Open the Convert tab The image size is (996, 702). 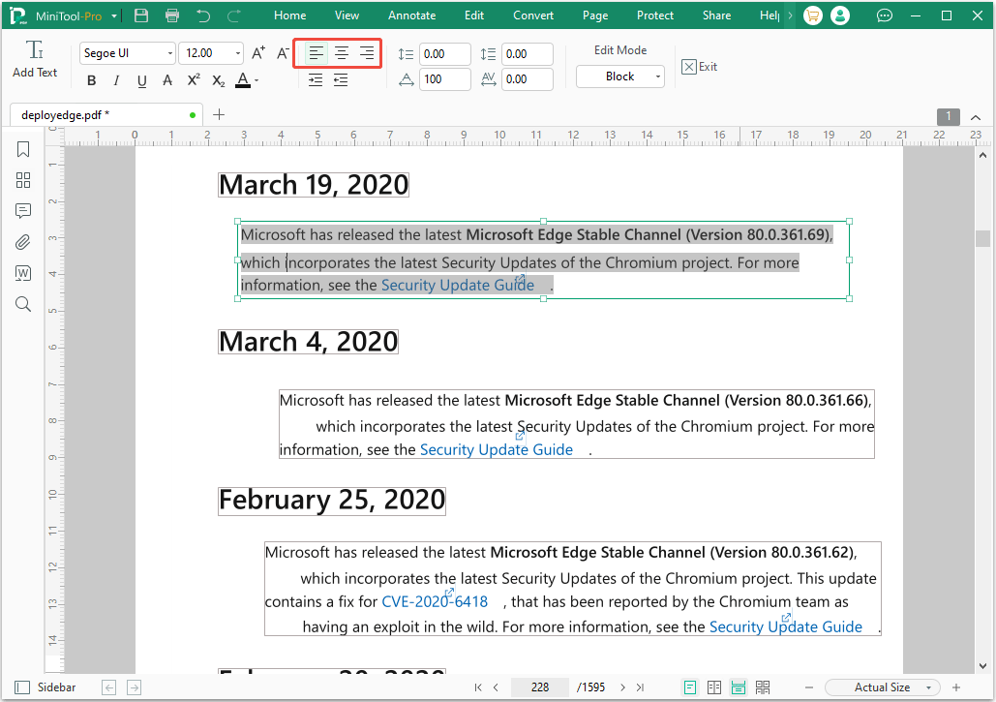pyautogui.click(x=533, y=15)
